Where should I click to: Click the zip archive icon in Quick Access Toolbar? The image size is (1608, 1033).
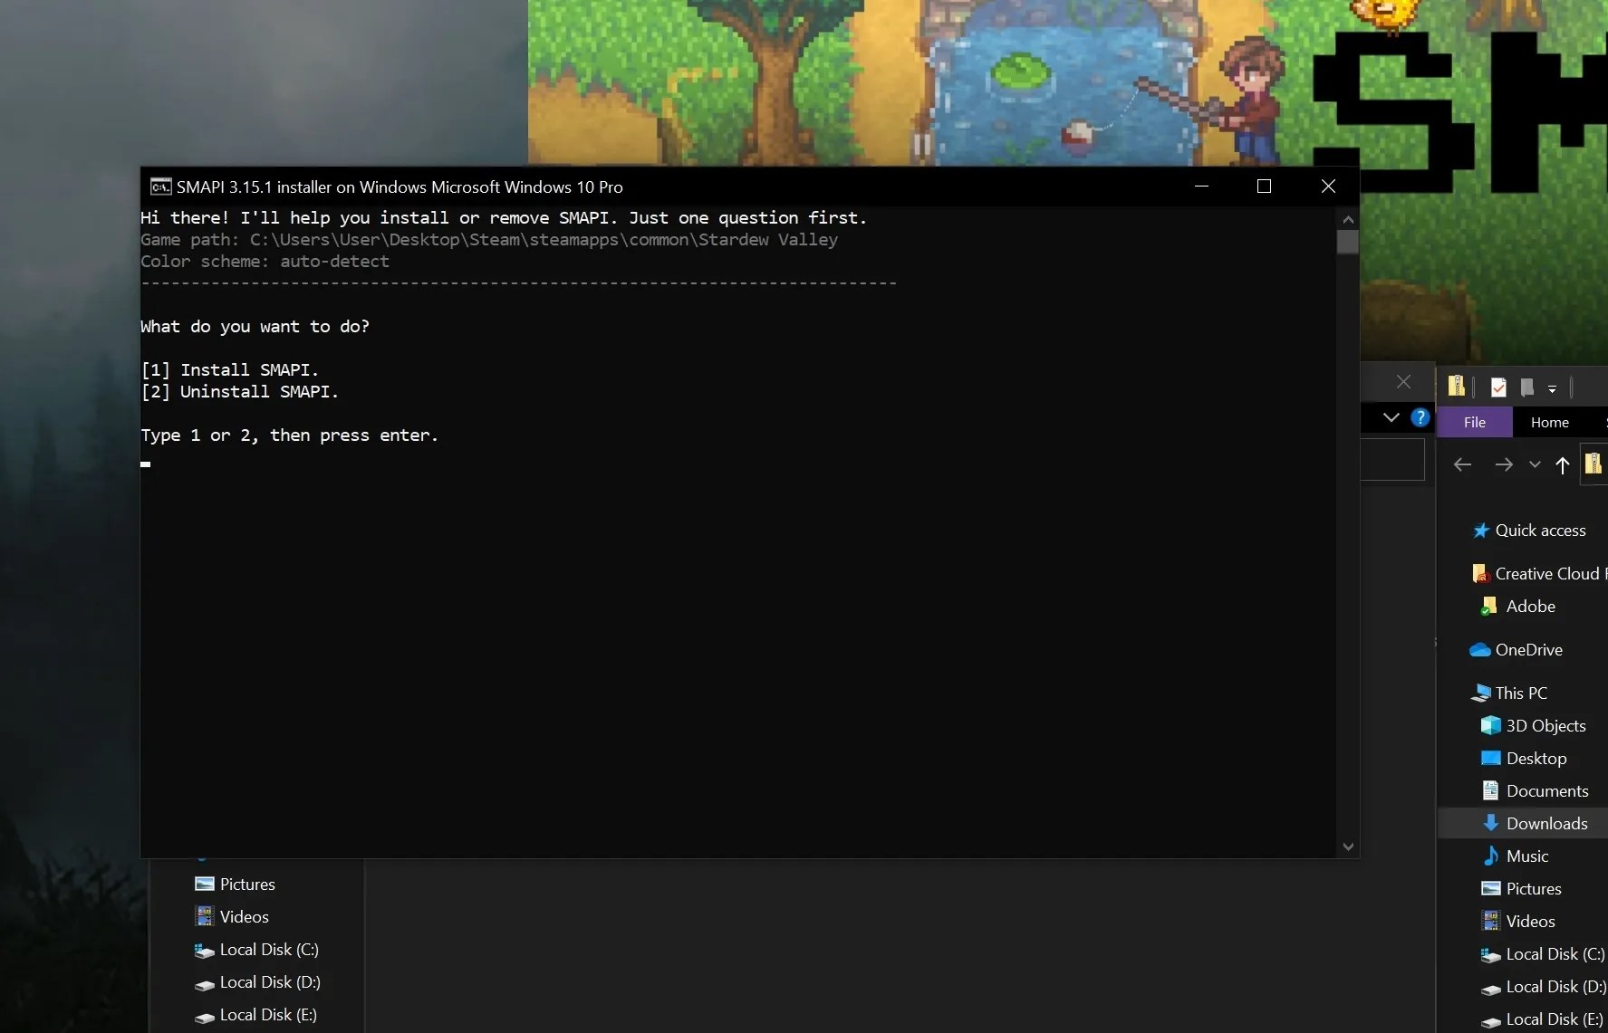click(x=1459, y=387)
